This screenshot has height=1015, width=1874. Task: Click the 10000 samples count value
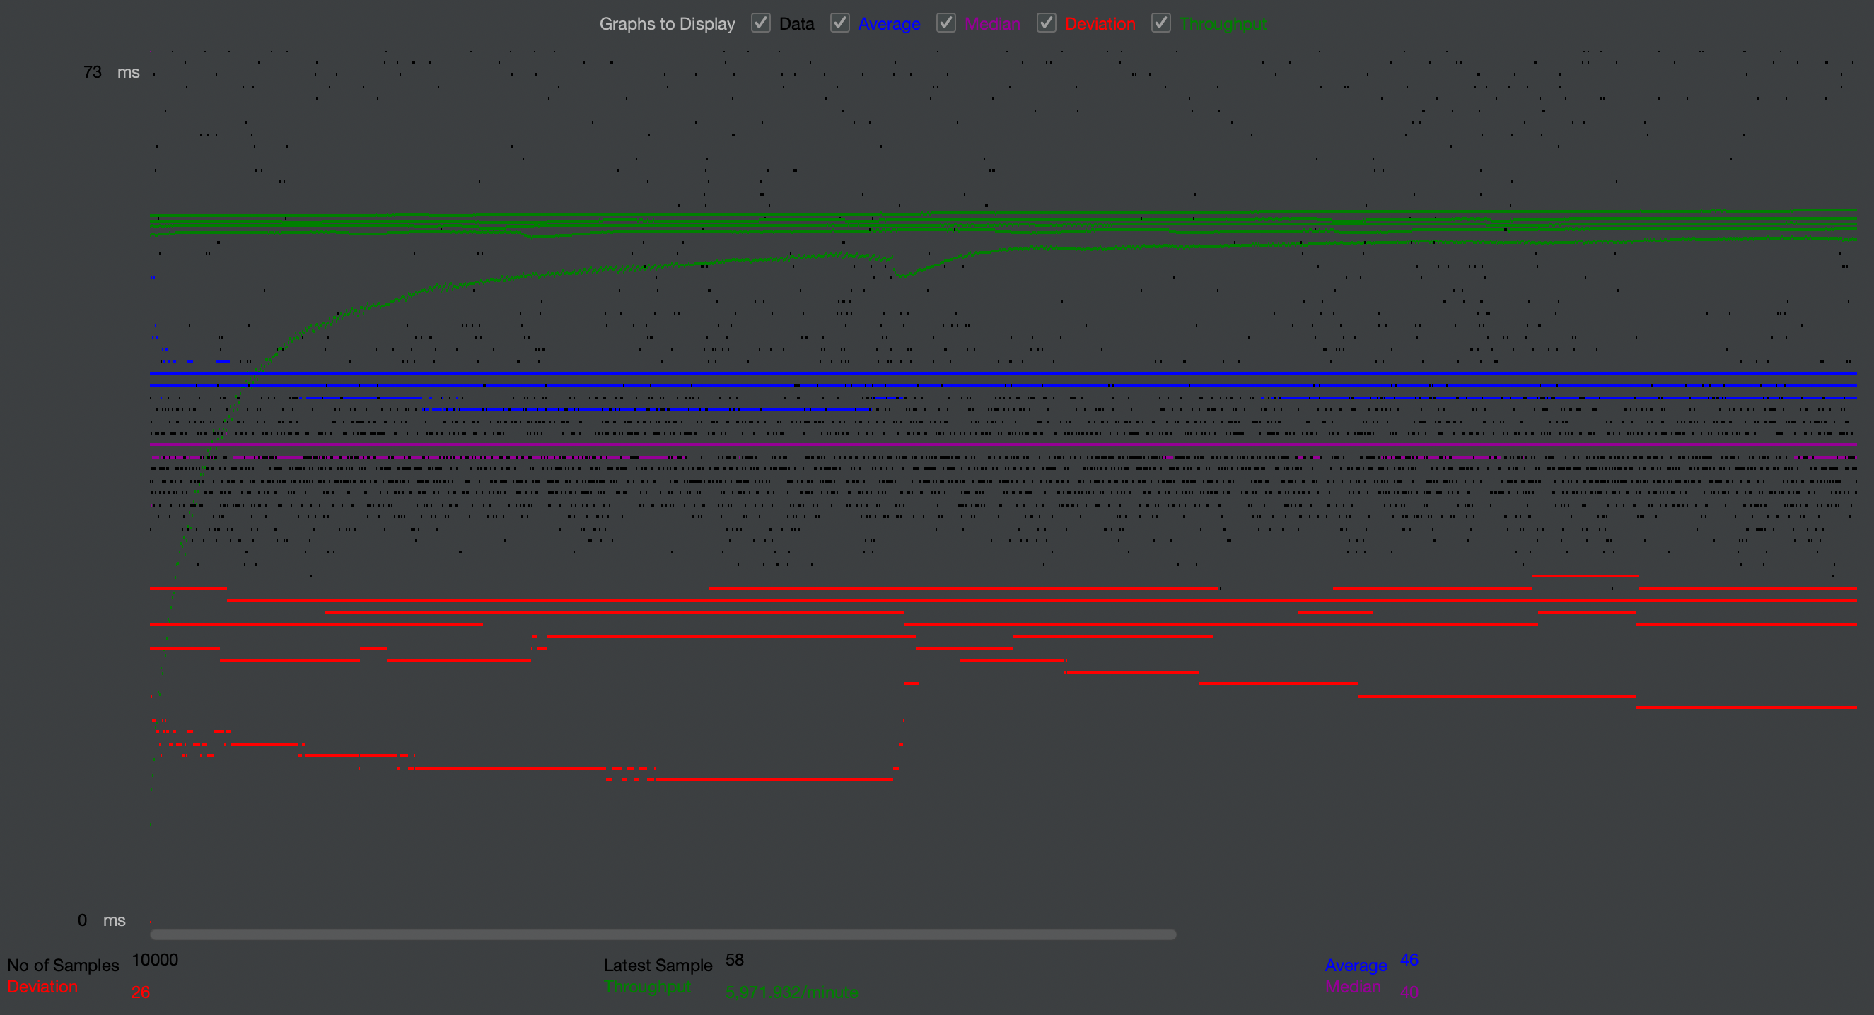pos(154,960)
